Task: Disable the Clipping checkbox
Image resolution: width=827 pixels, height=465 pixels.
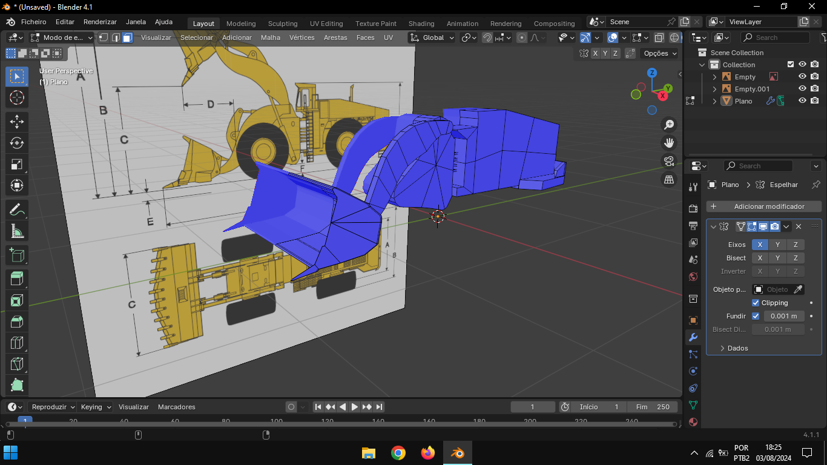Action: click(756, 303)
